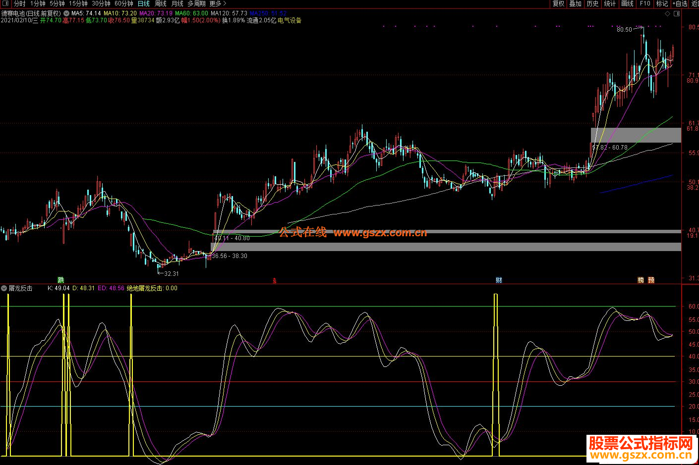The width and height of the screenshot is (699, 465).
Task: Click the 60.78 gap zone label
Action: coord(610,148)
